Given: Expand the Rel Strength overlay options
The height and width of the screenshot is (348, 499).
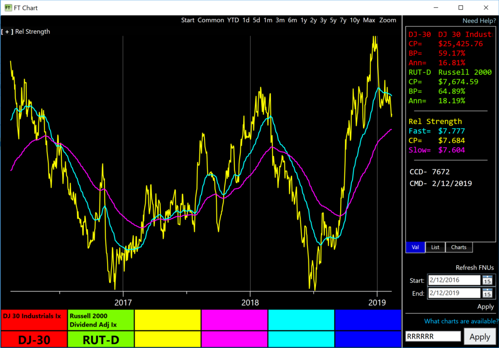Looking at the screenshot, I should tap(7, 31).
